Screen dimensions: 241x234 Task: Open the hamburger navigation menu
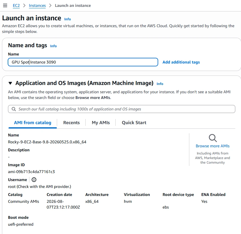tap(5, 5)
